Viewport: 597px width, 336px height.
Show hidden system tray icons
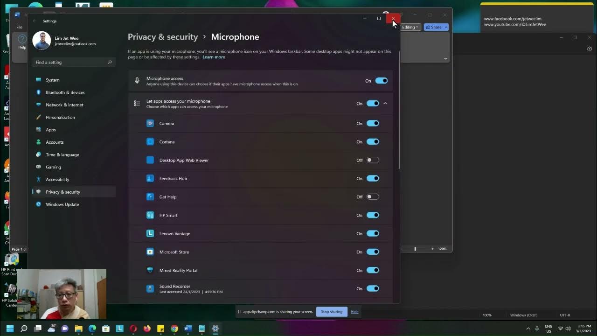tap(528, 329)
